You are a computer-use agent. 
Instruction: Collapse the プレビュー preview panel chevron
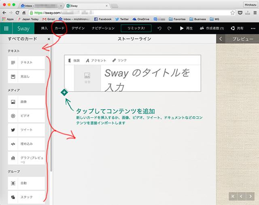pyautogui.click(x=221, y=39)
